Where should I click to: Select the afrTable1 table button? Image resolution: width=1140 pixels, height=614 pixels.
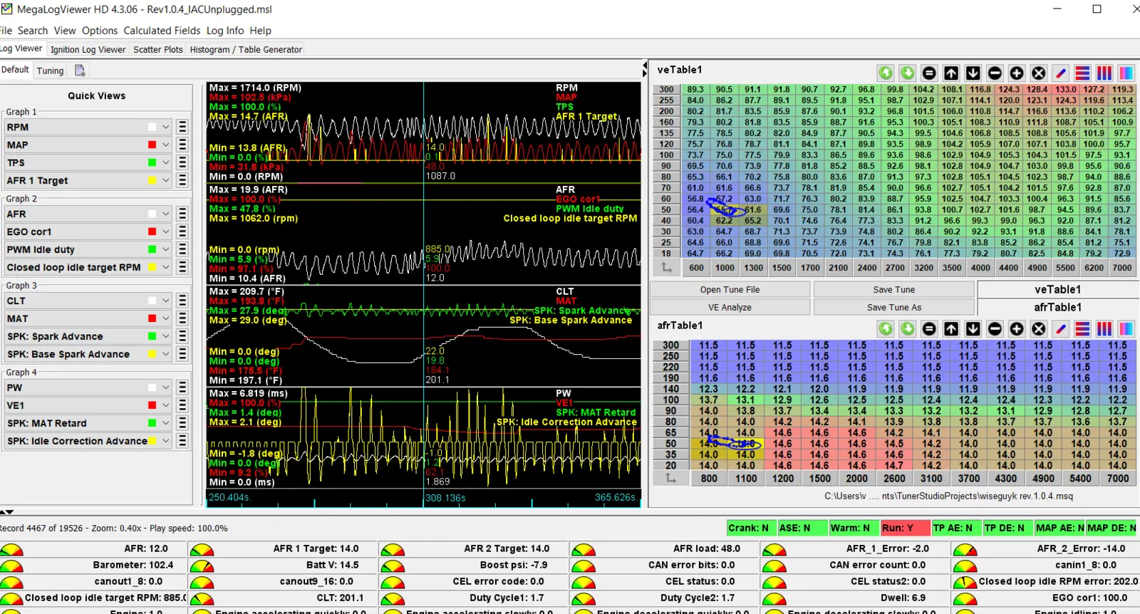coord(1058,307)
